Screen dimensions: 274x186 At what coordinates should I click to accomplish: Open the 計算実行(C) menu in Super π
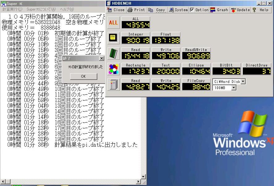tap(12, 9)
